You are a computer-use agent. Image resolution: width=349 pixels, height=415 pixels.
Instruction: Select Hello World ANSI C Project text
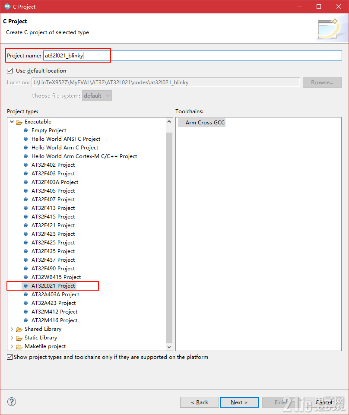66,139
